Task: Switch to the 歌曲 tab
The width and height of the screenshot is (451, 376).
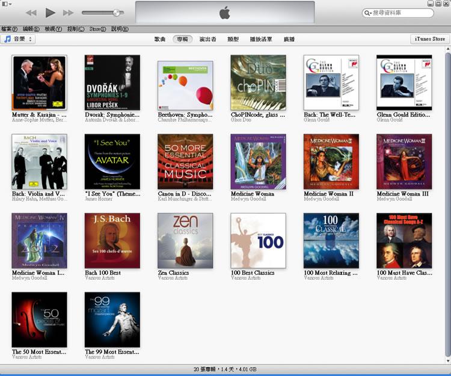Action: tap(159, 39)
